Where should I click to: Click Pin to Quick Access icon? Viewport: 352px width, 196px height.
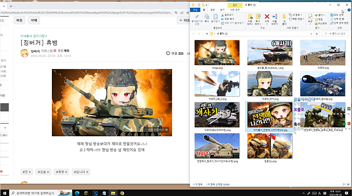[197, 18]
